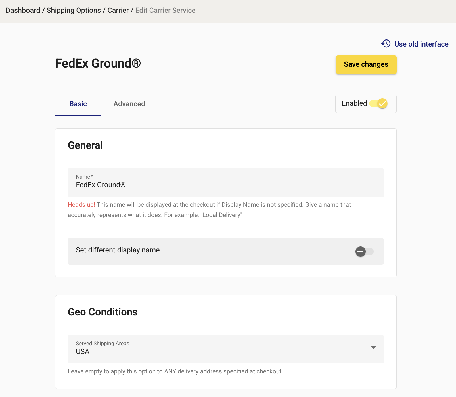
Task: Click the Edit Carrier Service breadcrumb text
Action: pyautogui.click(x=165, y=11)
